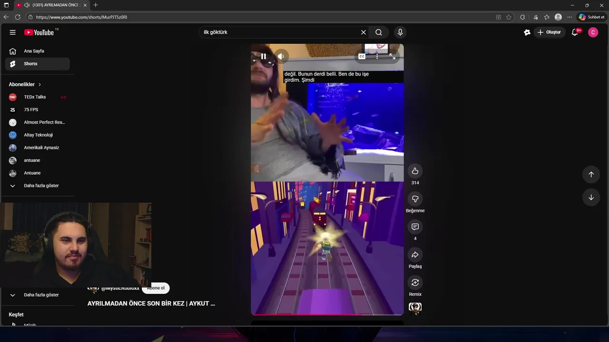The width and height of the screenshot is (609, 342).
Task: Open Almost Perfect Res... channel
Action: click(x=38, y=123)
